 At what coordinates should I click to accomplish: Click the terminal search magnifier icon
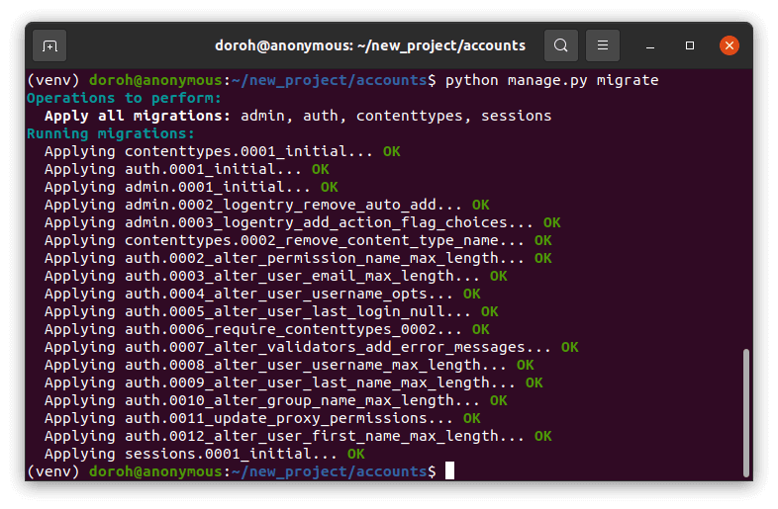point(560,45)
